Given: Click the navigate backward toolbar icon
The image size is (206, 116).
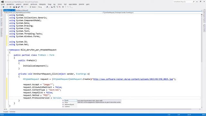Looking at the screenshot, I should [4, 7].
